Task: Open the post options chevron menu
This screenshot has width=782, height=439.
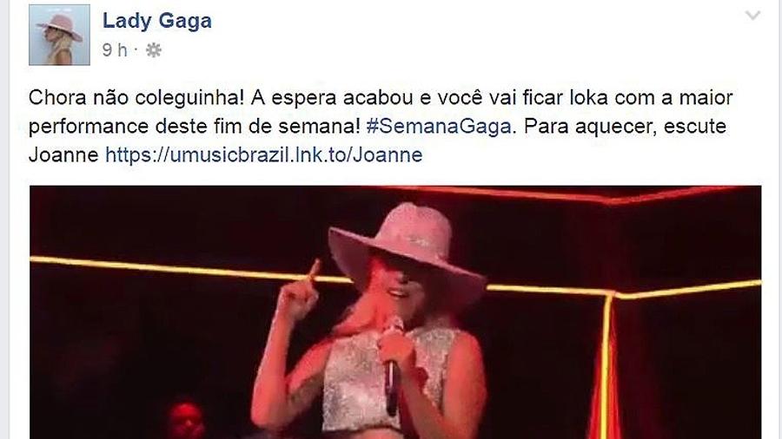Action: 752,16
